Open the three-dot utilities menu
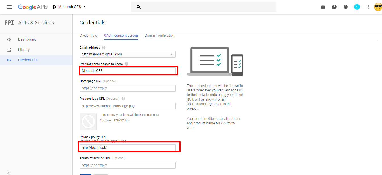The image size is (382, 175). pyautogui.click(x=368, y=7)
